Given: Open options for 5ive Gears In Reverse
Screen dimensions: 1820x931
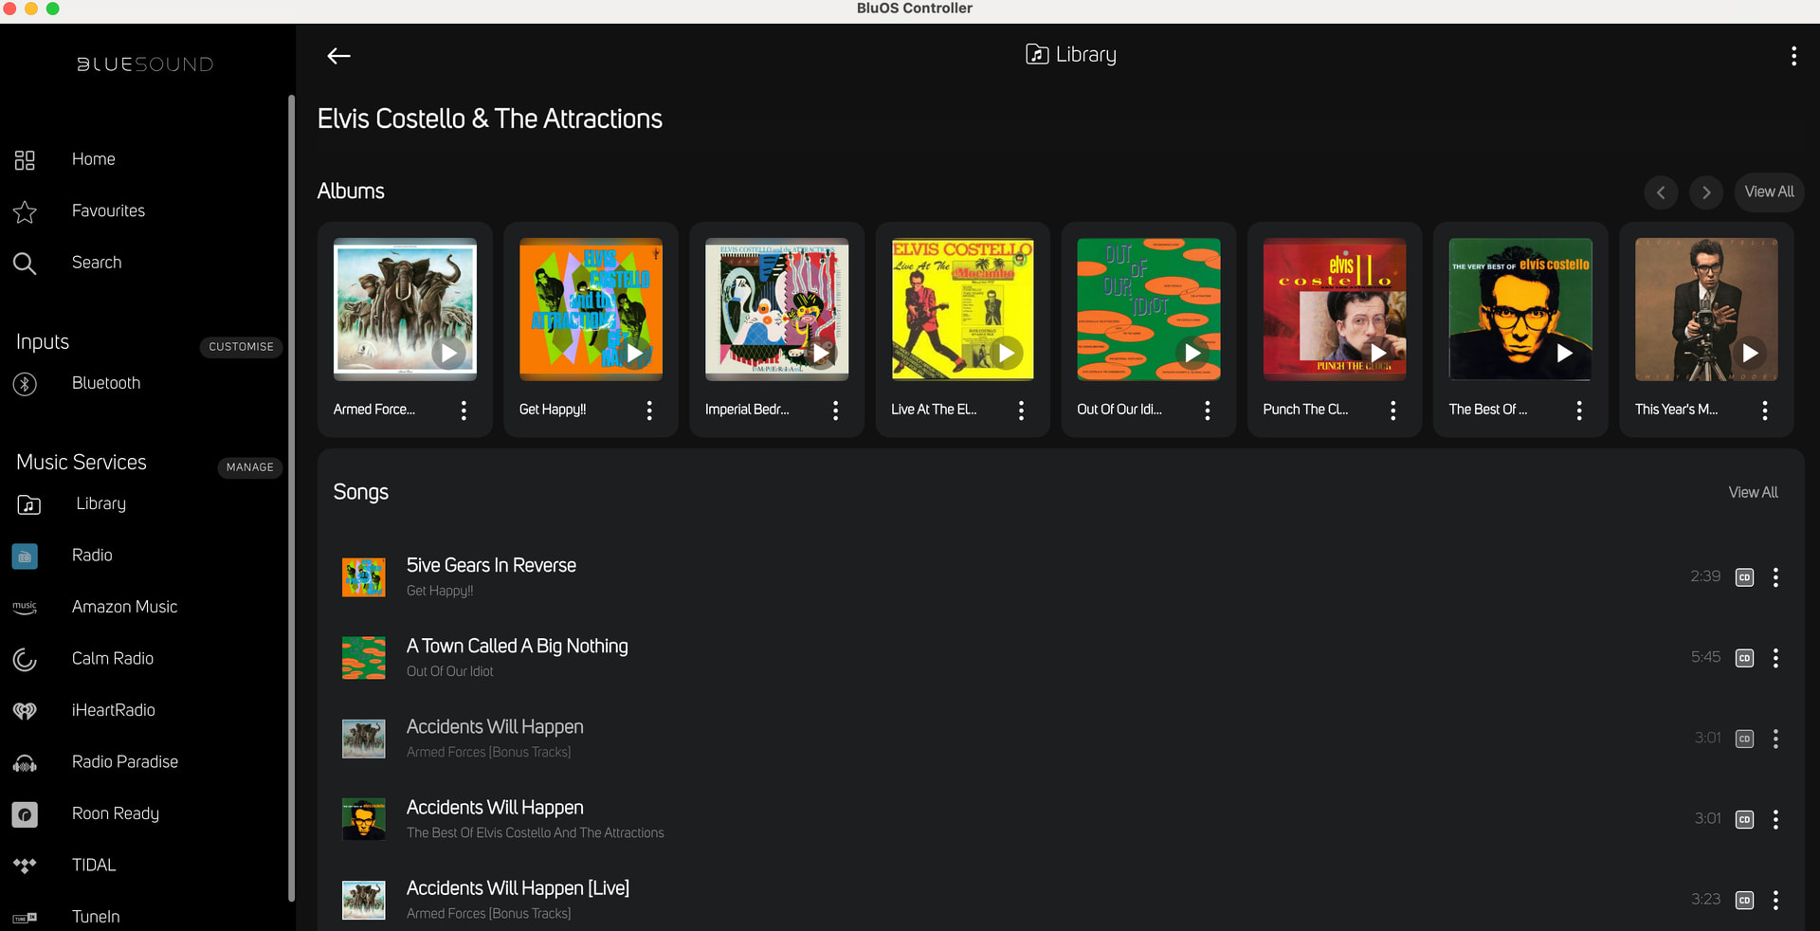Looking at the screenshot, I should (1775, 577).
